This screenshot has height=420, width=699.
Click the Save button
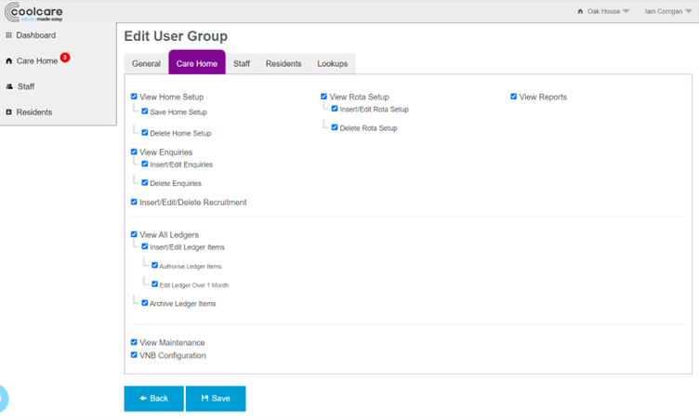point(216,399)
